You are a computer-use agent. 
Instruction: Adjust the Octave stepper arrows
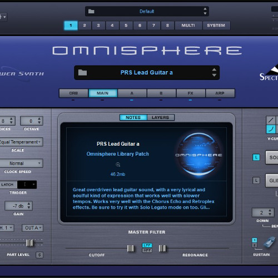39,121
